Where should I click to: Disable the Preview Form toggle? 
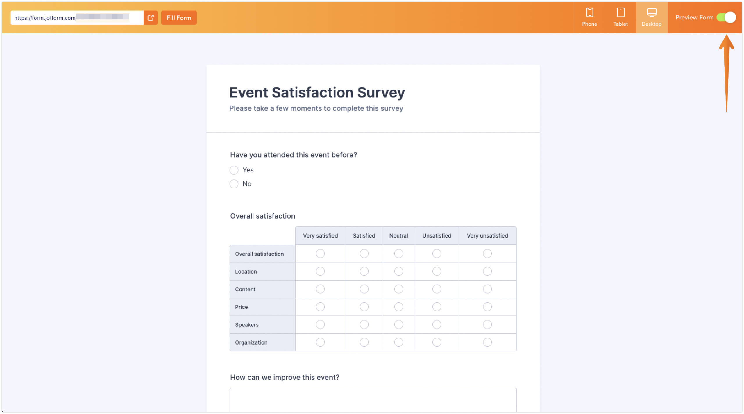[x=726, y=17]
